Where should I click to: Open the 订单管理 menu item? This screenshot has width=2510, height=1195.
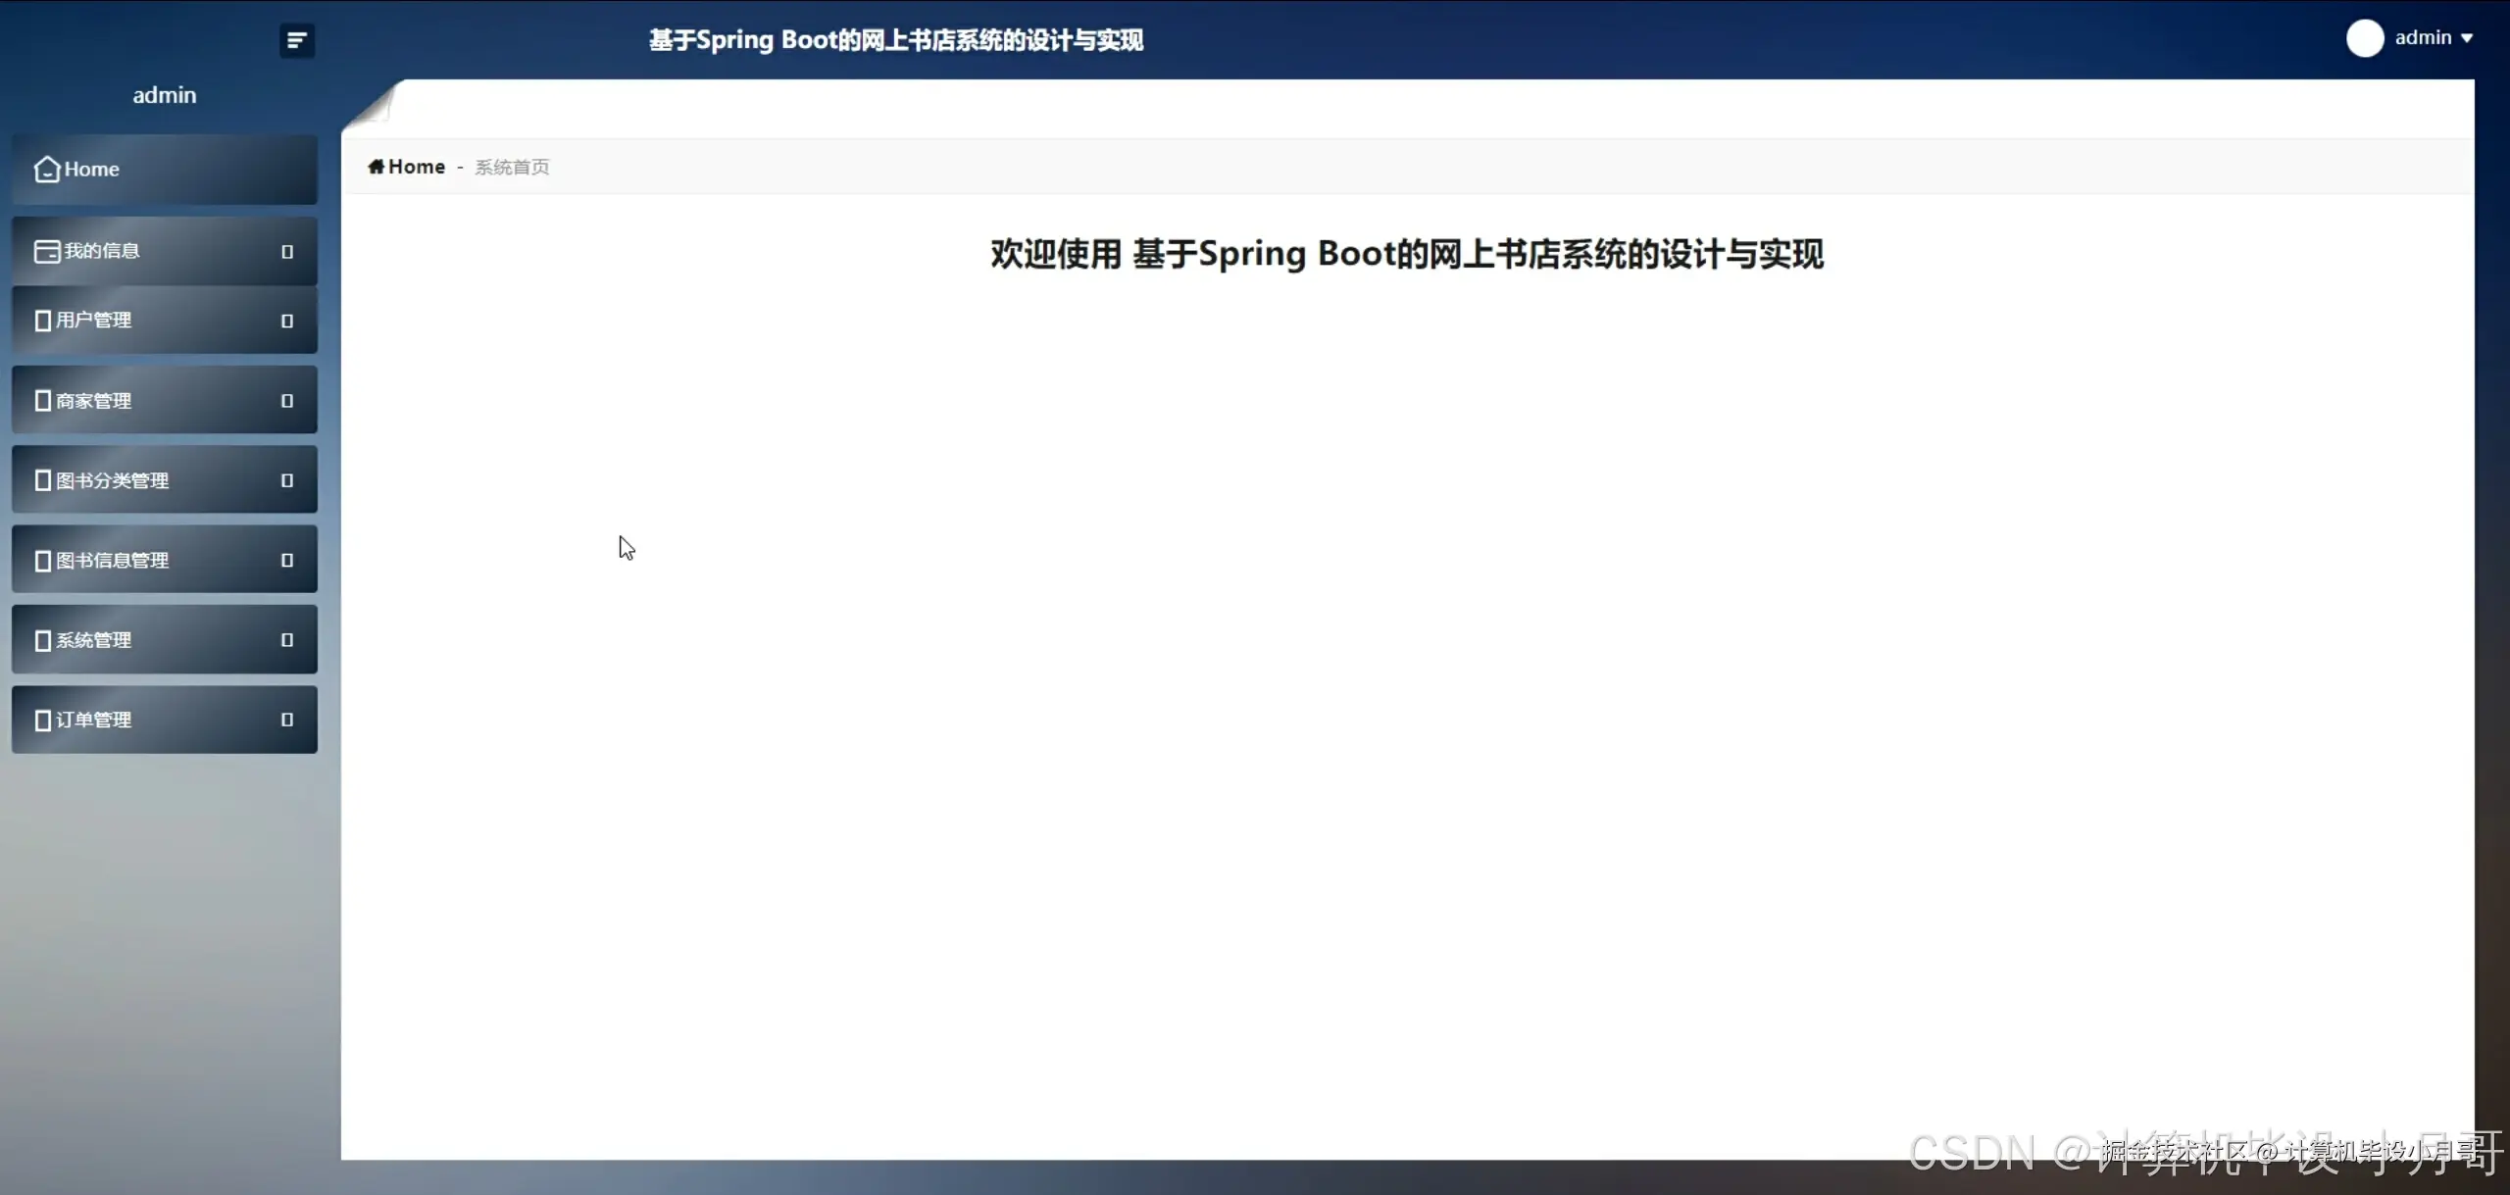(94, 720)
